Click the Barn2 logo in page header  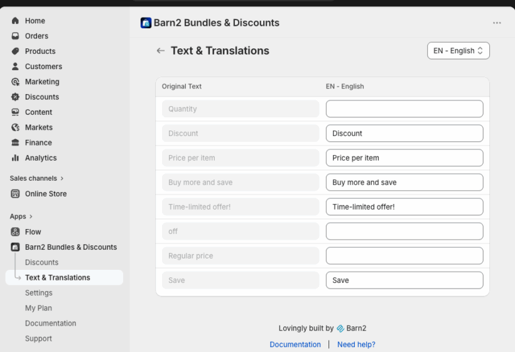[x=146, y=23]
